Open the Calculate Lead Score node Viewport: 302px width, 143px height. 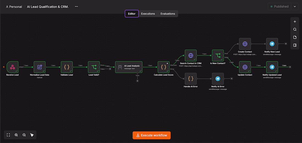(x=164, y=67)
